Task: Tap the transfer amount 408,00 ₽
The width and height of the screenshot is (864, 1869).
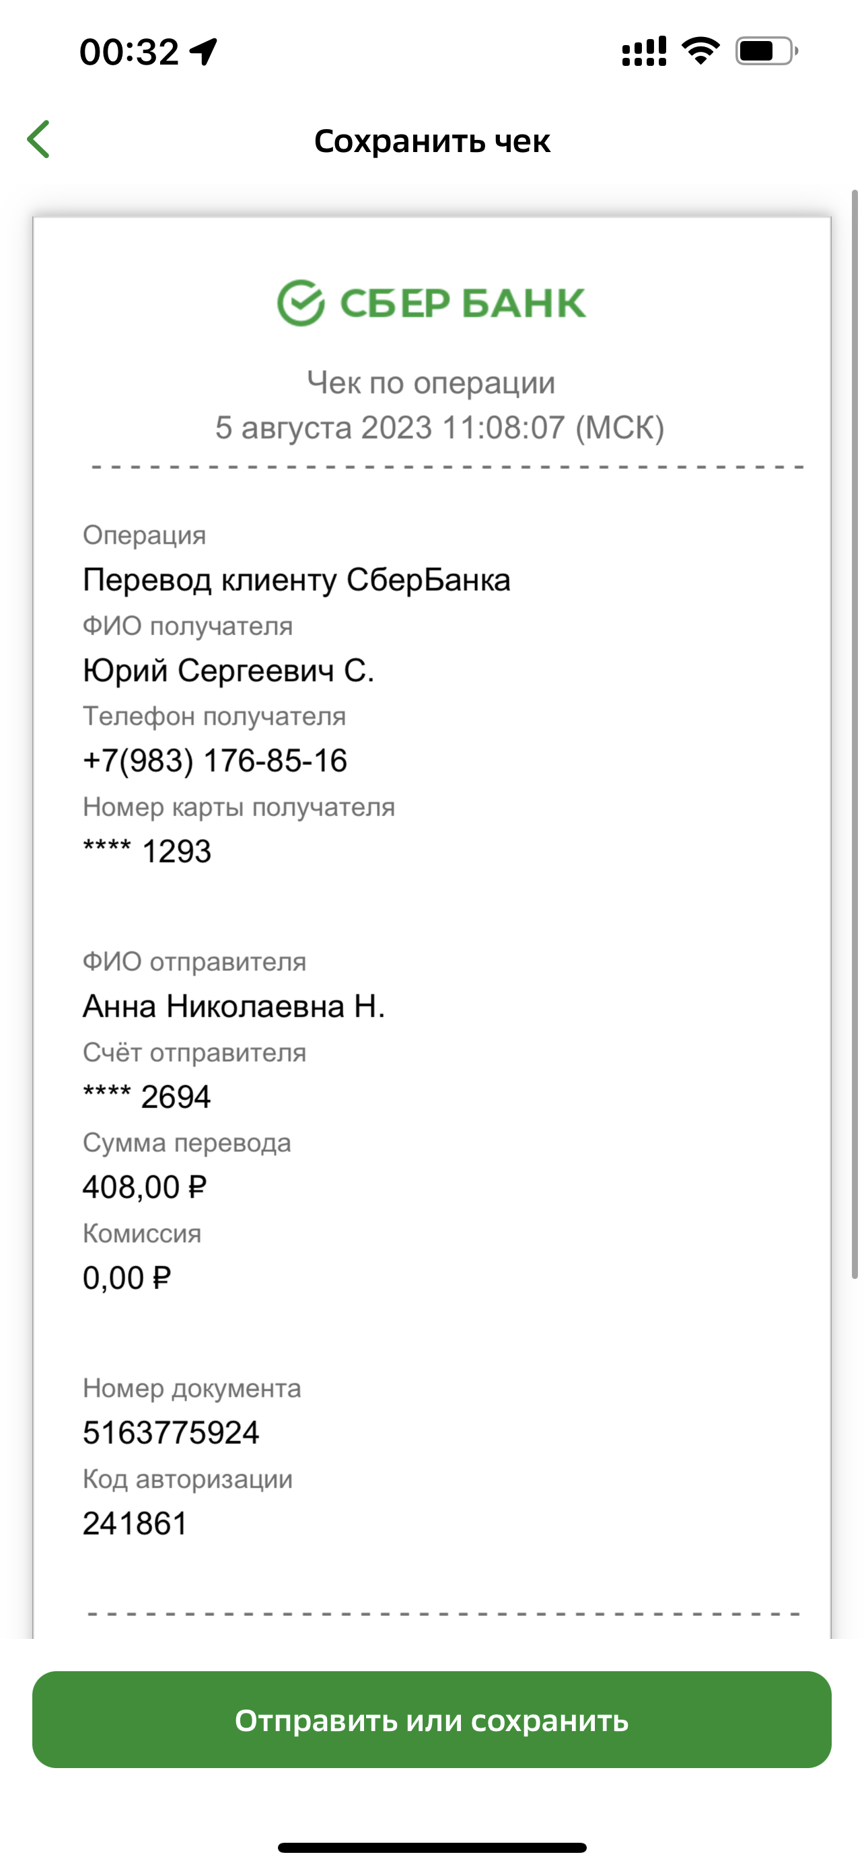Action: pyautogui.click(x=145, y=1187)
